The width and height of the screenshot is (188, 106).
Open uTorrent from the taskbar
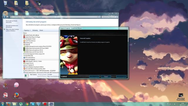click(x=21, y=104)
